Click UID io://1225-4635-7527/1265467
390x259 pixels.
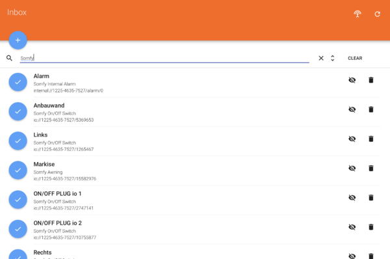(64, 150)
